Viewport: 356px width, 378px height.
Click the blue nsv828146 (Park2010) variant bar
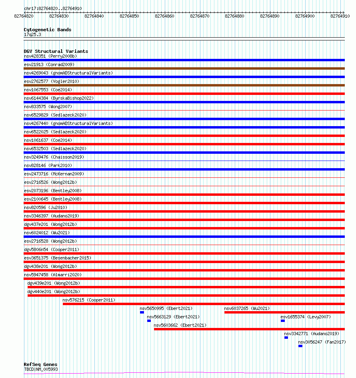pos(184,169)
